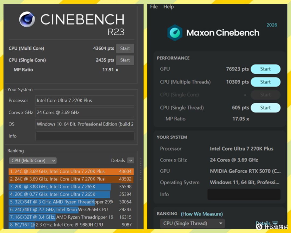Click the 10309 pts multiple threads score

pyautogui.click(x=237, y=82)
